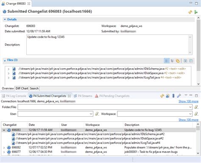This screenshot has width=201, height=163.
Task: Click the second toolbar icon in Submitted Changelists view
Action: (167, 96)
